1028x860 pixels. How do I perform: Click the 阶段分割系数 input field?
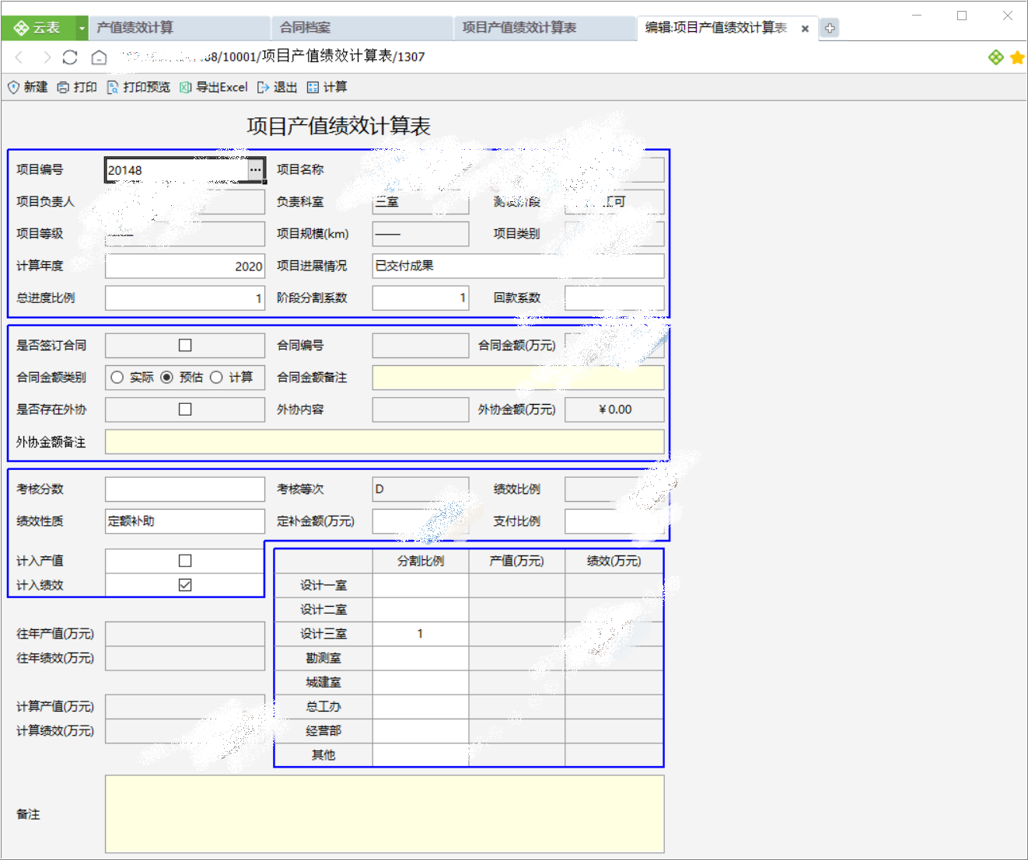pos(421,298)
